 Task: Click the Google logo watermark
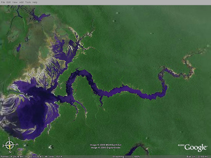tap(196, 148)
